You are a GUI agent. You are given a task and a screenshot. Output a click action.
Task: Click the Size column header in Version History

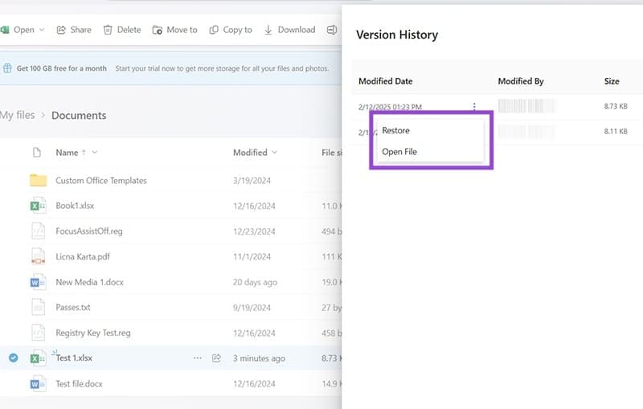pos(612,81)
